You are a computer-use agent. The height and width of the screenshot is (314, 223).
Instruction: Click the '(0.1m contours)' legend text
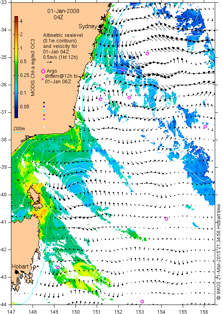[60, 41]
